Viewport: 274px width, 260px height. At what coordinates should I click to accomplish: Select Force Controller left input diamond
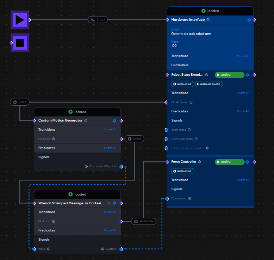(x=167, y=162)
